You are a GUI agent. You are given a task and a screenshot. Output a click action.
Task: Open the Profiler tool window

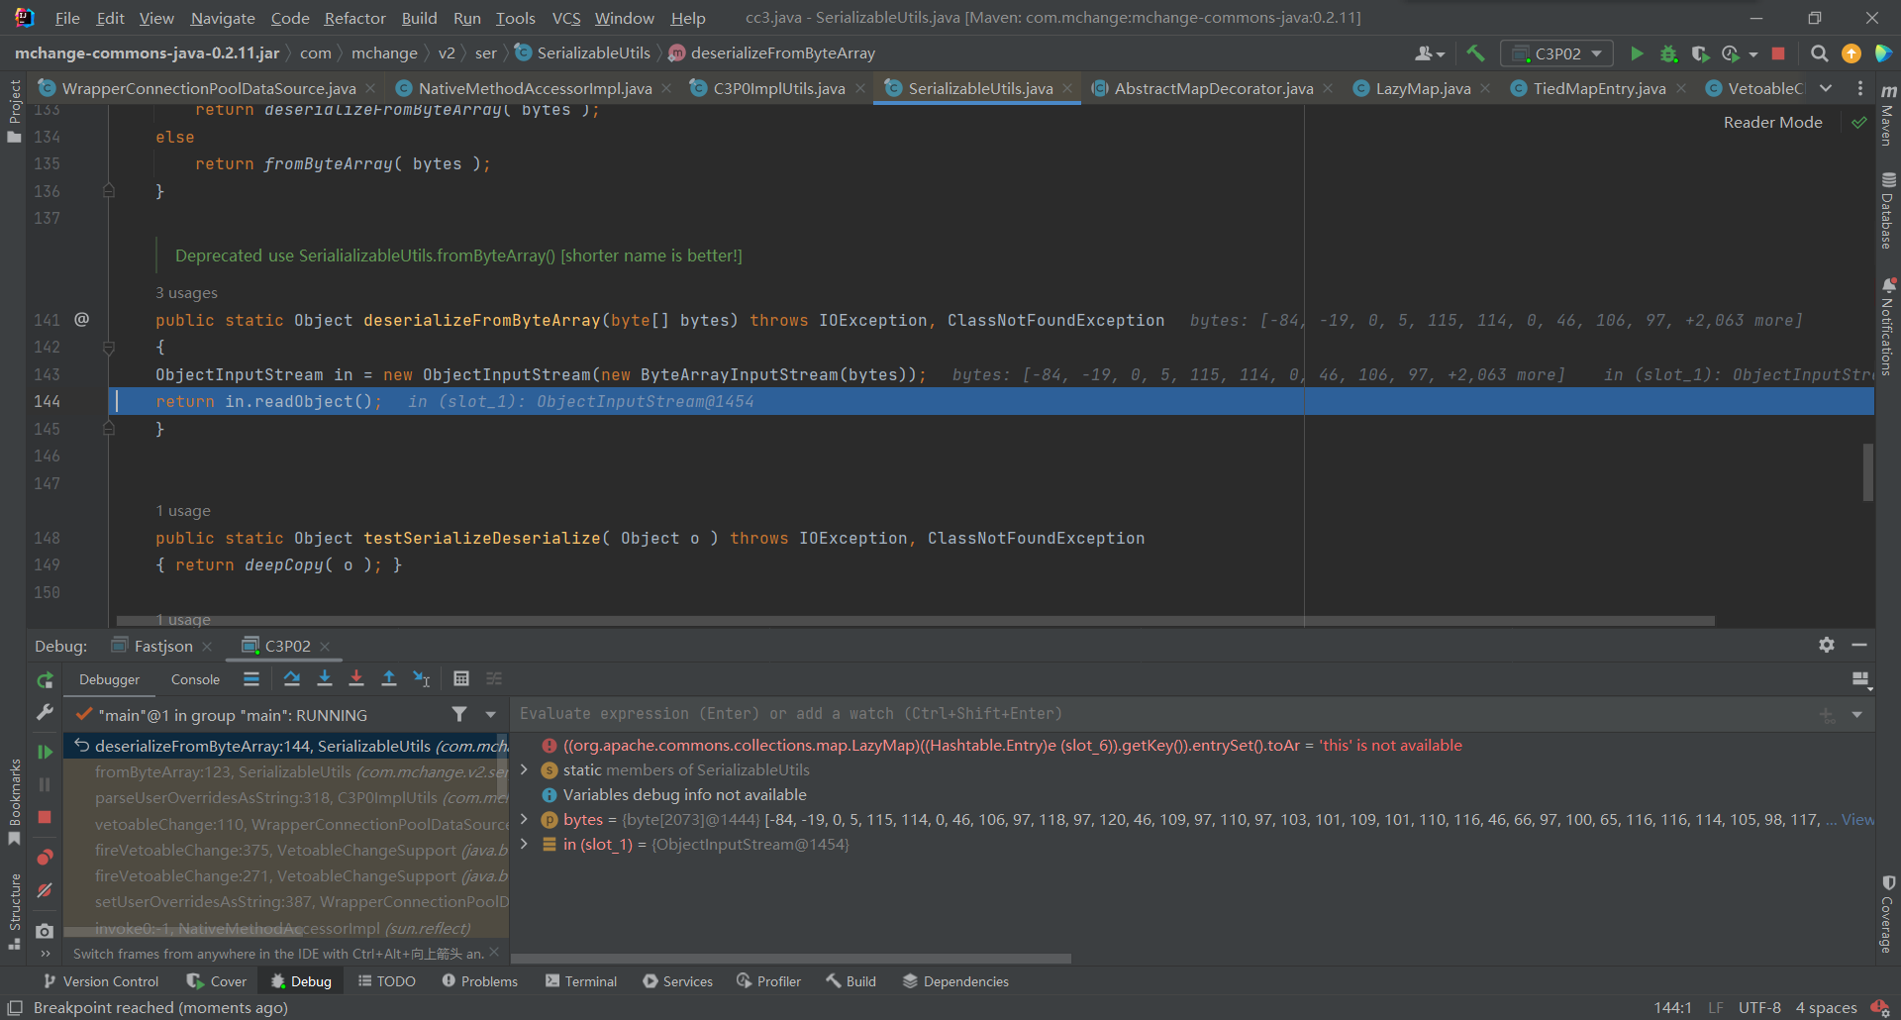[x=768, y=981]
